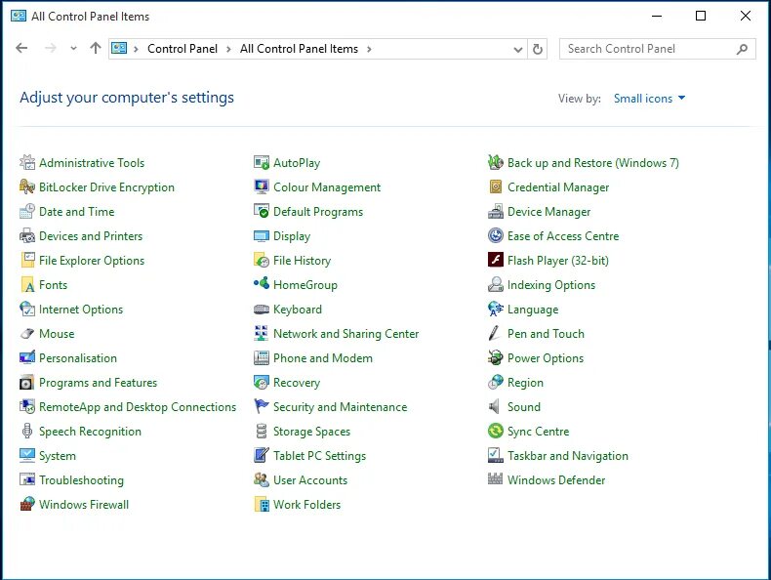Click the Sound speaker icon
The height and width of the screenshot is (580, 771).
[495, 407]
